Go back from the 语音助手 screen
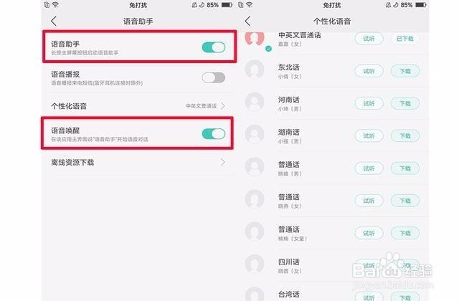 [54, 21]
